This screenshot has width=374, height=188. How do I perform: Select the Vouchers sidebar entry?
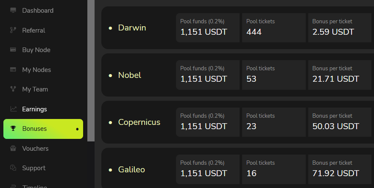[x=35, y=149]
